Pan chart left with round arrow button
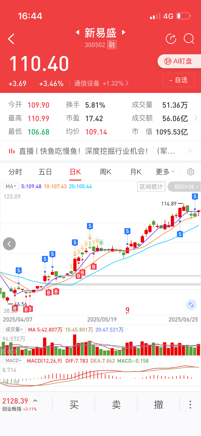Image resolution: width=201 pixels, height=436 pixels. pos(9,244)
